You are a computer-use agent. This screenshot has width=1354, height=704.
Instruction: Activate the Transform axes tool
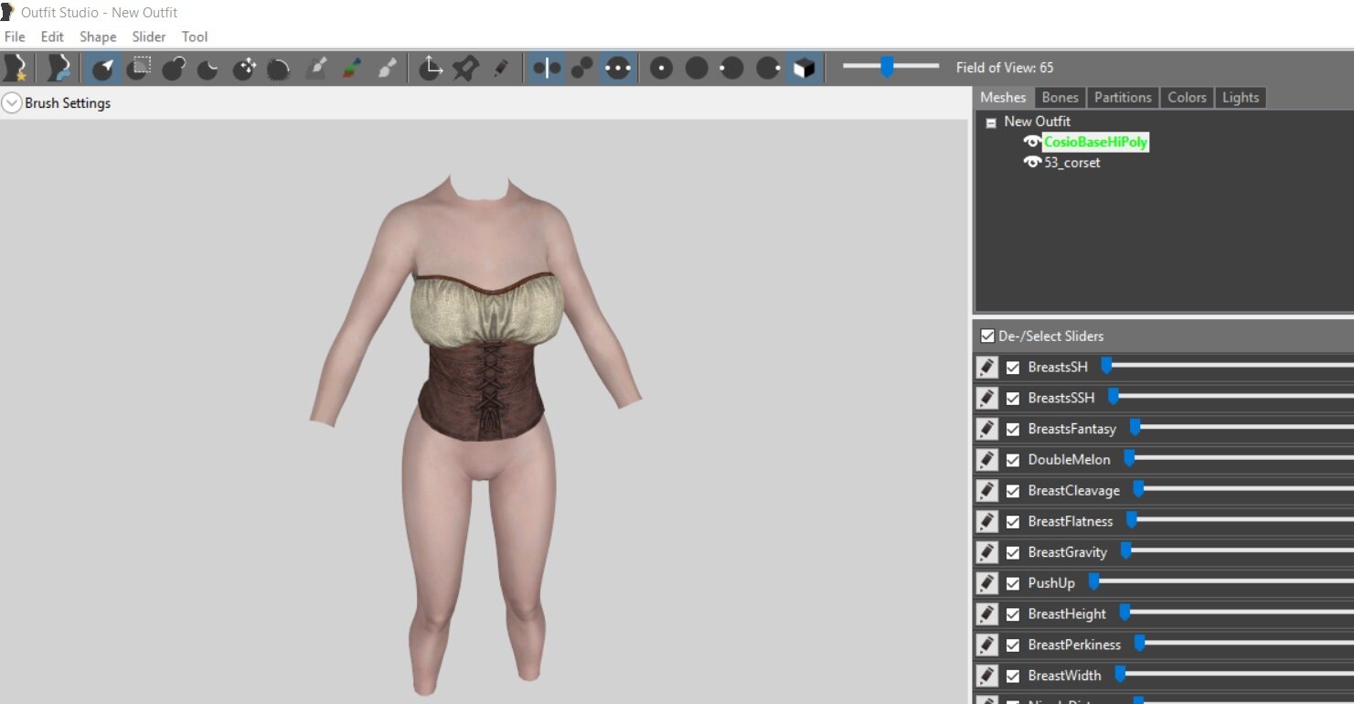430,69
